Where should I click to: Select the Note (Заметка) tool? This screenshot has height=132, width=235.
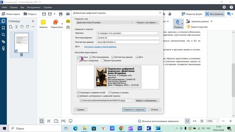click(x=43, y=24)
